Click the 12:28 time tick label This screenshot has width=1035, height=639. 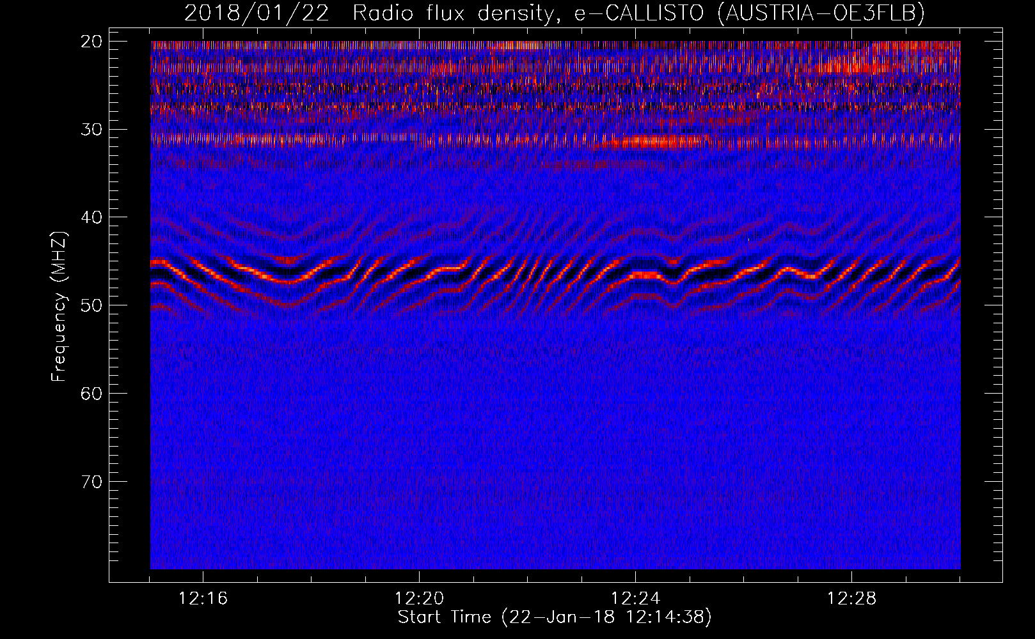coord(852,599)
